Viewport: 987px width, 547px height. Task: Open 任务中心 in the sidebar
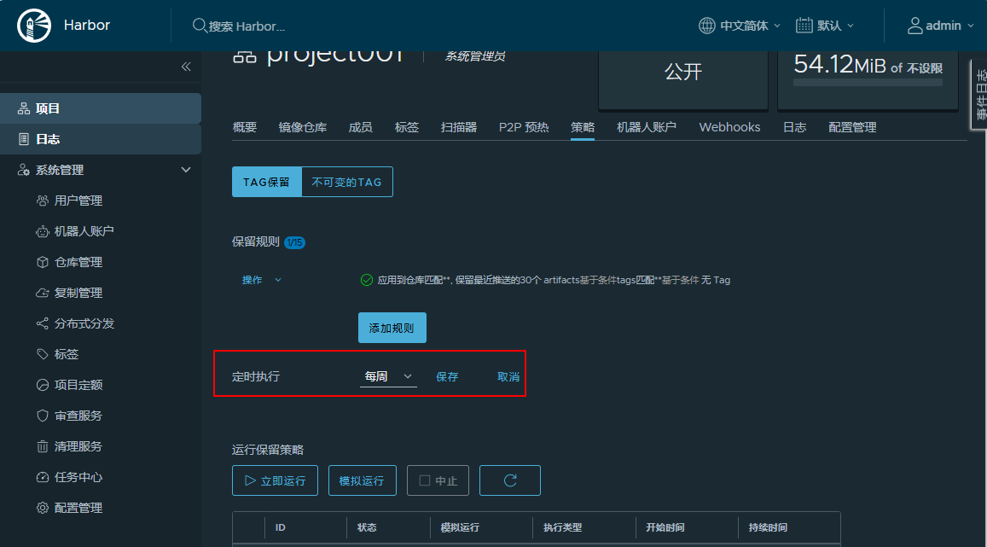tap(78, 477)
